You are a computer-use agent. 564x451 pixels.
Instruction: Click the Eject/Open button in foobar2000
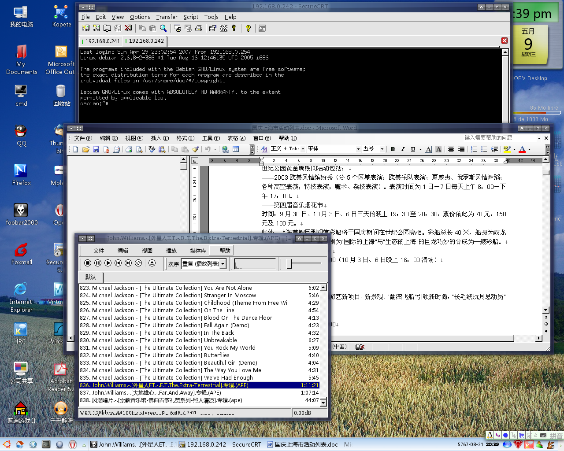coord(152,263)
